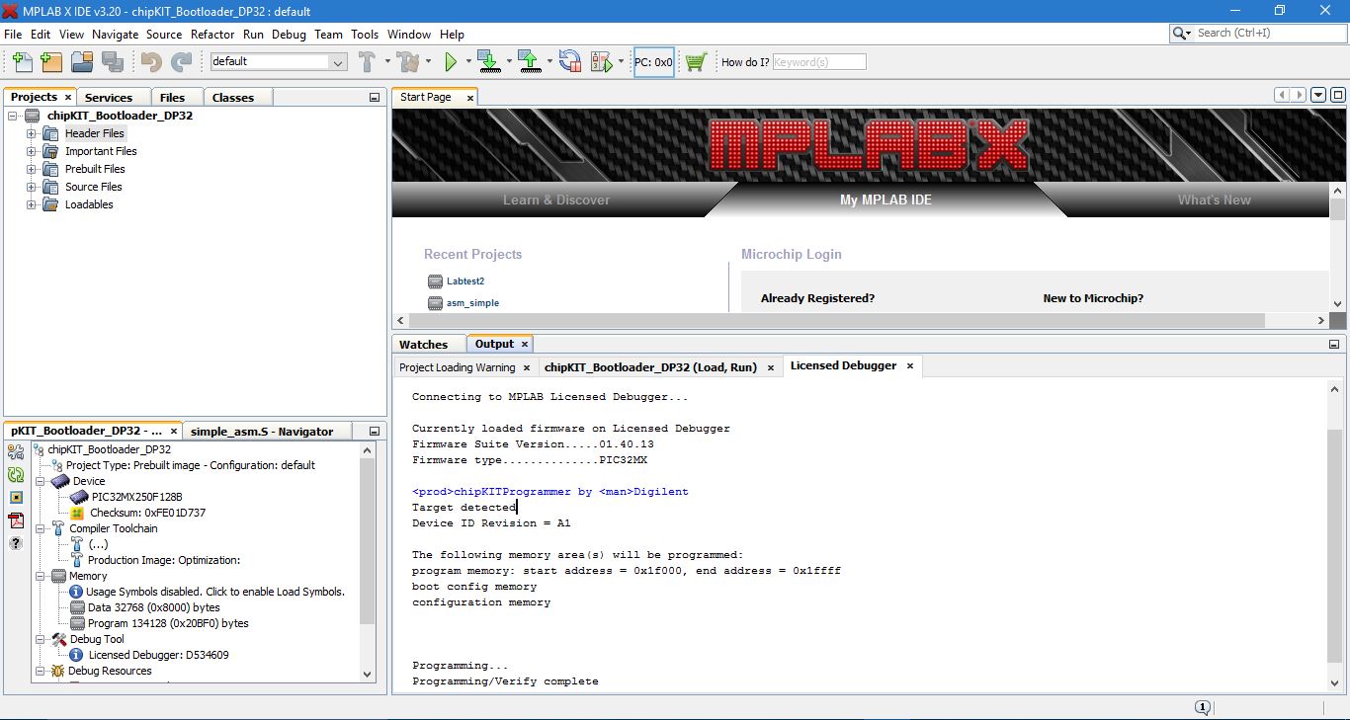Click the Debug Project icon

point(601,62)
